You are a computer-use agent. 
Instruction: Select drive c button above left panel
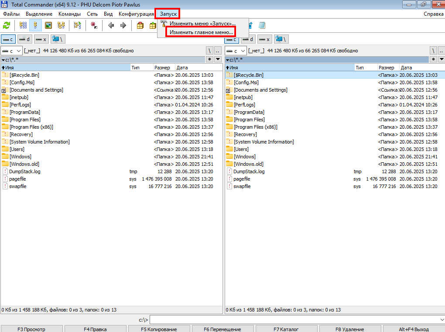click(x=8, y=39)
